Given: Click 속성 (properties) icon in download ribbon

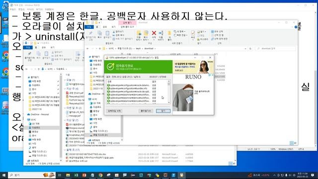Looking at the screenshot, I should click(x=193, y=35).
